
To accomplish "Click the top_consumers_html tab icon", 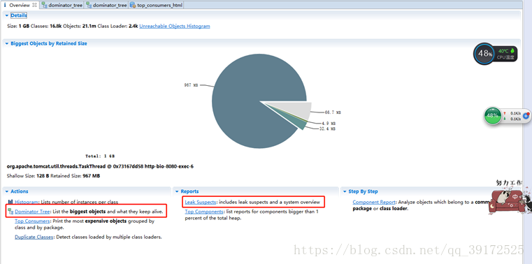I will pos(133,5).
